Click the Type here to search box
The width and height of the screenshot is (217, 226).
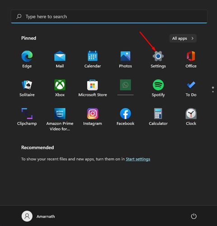point(109,16)
